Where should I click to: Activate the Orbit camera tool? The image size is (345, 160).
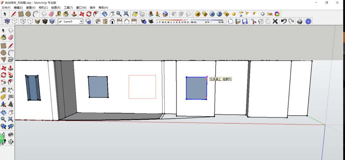tap(104, 14)
